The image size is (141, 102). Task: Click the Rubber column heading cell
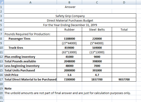tap(69, 29)
